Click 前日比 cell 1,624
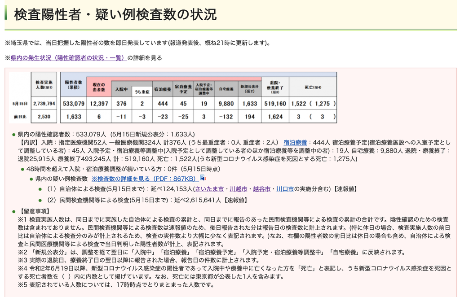Image resolution: width=460 pixels, height=297 pixels. point(275,117)
